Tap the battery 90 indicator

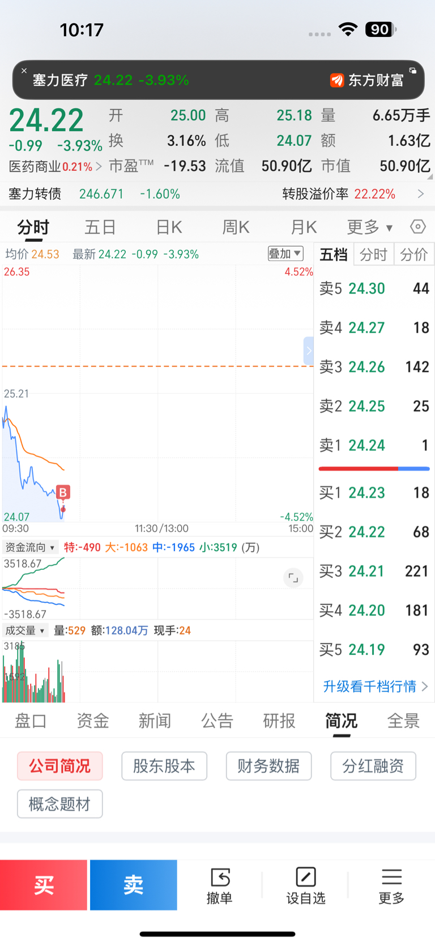[381, 30]
